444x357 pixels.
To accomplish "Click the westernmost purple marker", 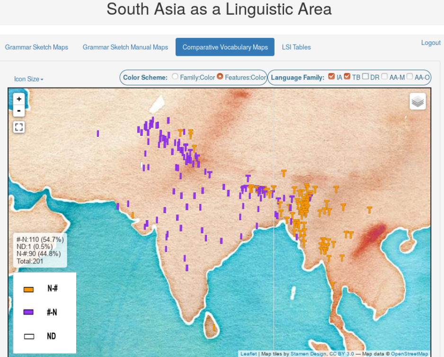I will coord(98,134).
